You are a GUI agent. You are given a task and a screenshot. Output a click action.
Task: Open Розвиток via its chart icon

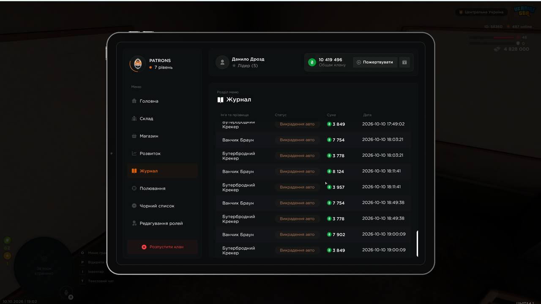[134, 154]
